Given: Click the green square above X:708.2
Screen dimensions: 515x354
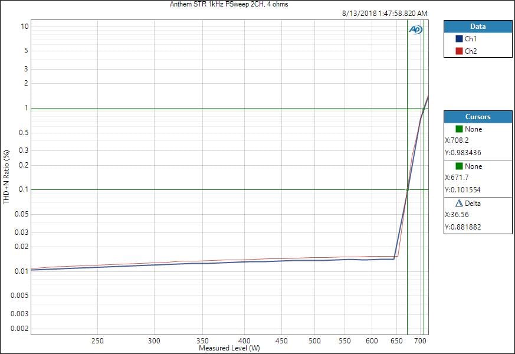Looking at the screenshot, I should [x=460, y=129].
